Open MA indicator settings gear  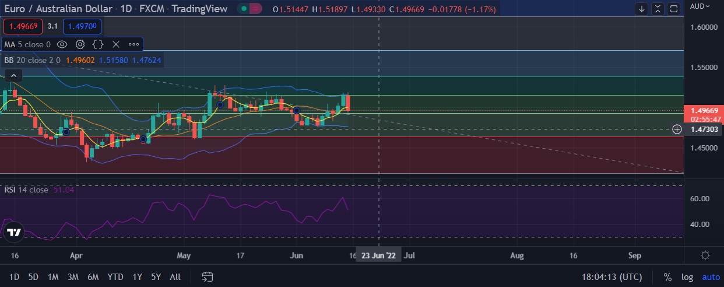pyautogui.click(x=80, y=44)
